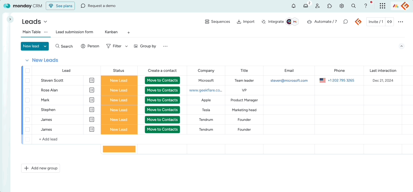Screen dimensions: 413x192
Task: Open updates for Steven Scott
Action: click(x=92, y=80)
